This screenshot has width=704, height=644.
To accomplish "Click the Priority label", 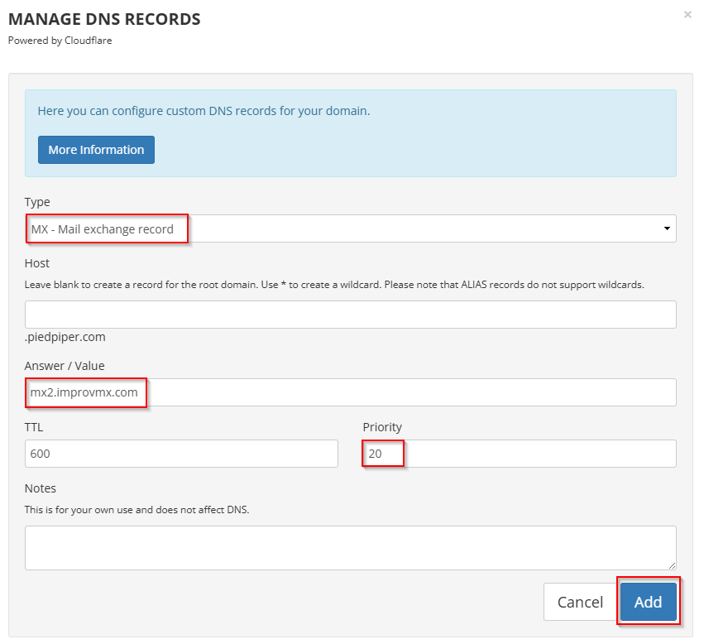I will click(382, 427).
